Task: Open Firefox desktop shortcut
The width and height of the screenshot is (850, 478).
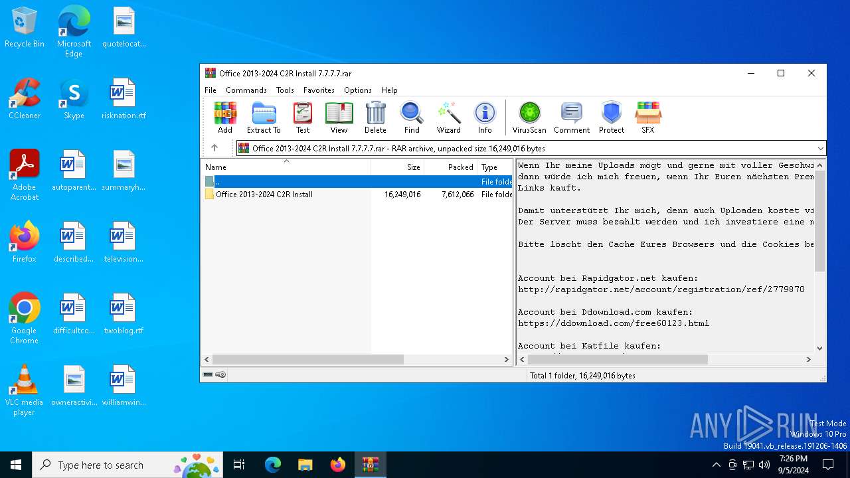Action: (x=25, y=242)
